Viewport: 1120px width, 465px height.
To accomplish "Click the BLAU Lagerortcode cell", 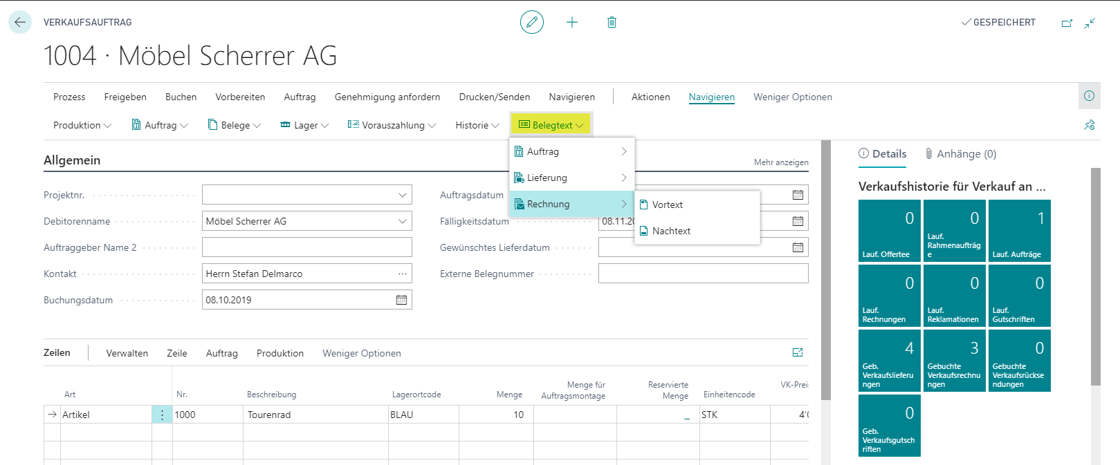I will click(x=423, y=415).
